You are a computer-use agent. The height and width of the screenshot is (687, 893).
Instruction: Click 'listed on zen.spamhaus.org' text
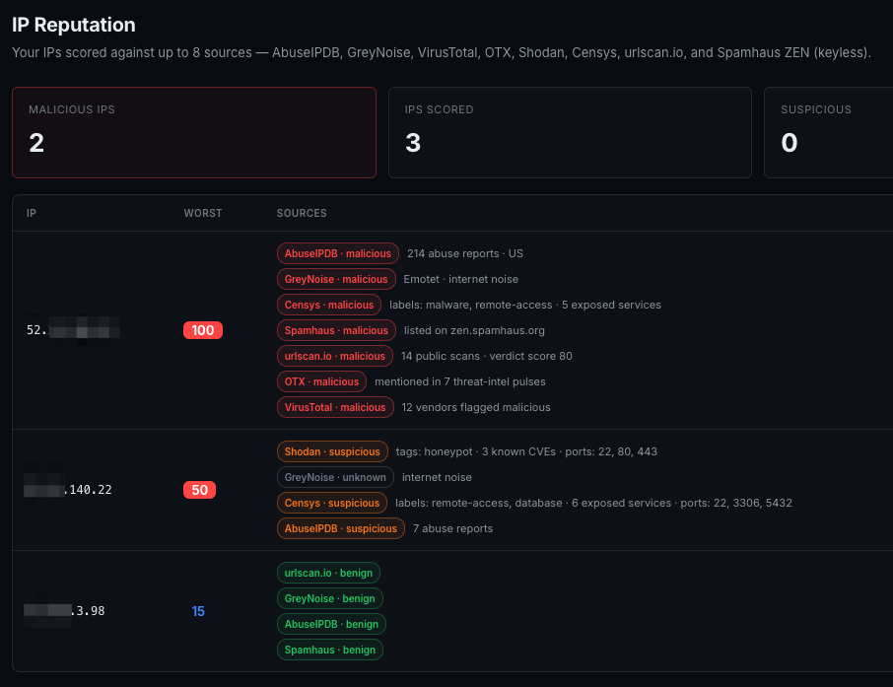474,330
